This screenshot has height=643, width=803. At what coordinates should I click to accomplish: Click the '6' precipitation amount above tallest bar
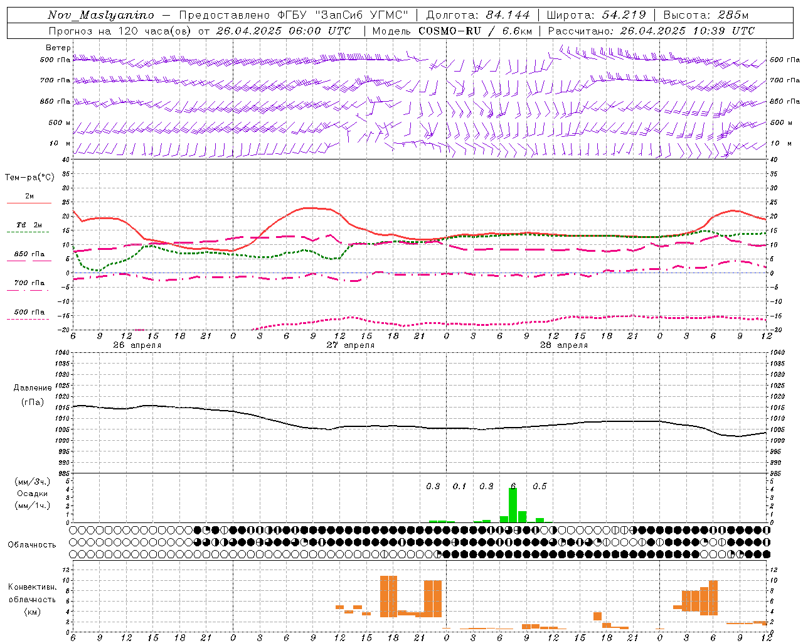coord(513,487)
